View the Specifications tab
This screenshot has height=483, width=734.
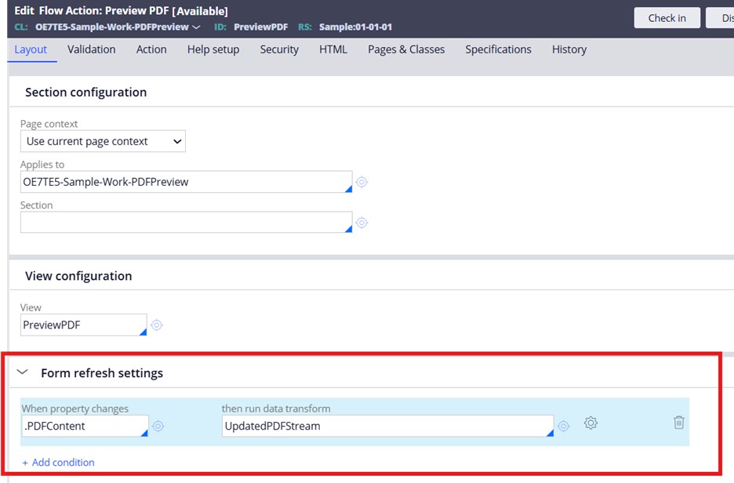click(498, 49)
